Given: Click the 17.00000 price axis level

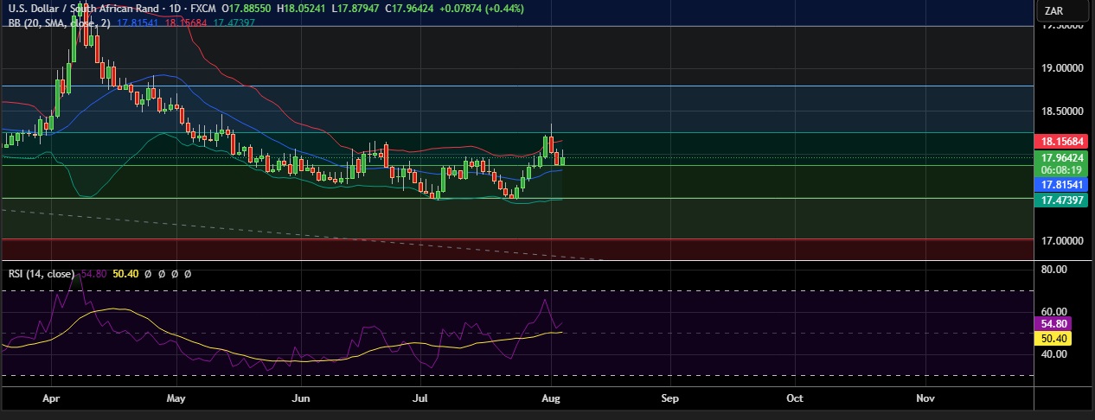Looking at the screenshot, I should (x=1063, y=240).
